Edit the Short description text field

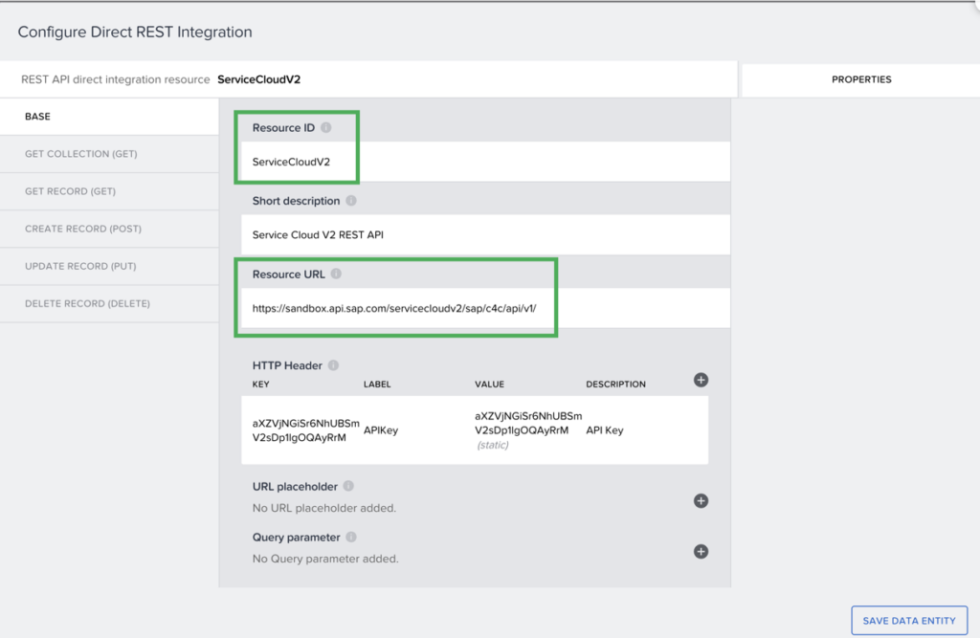[483, 235]
